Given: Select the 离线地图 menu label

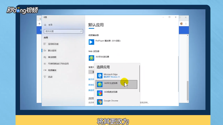Looking at the screenshot, I should 52,57.
